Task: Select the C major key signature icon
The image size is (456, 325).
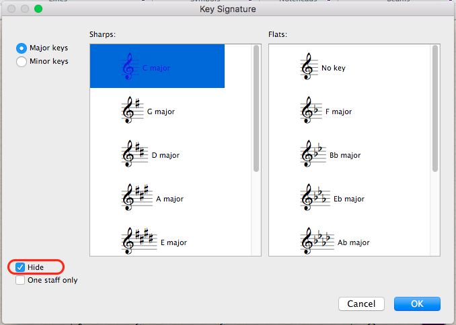Action: tap(128, 67)
